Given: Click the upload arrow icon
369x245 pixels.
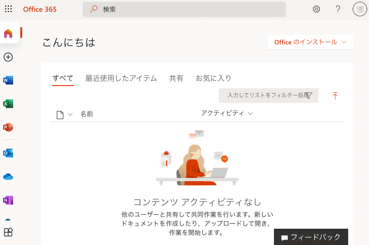Looking at the screenshot, I should pyautogui.click(x=335, y=96).
